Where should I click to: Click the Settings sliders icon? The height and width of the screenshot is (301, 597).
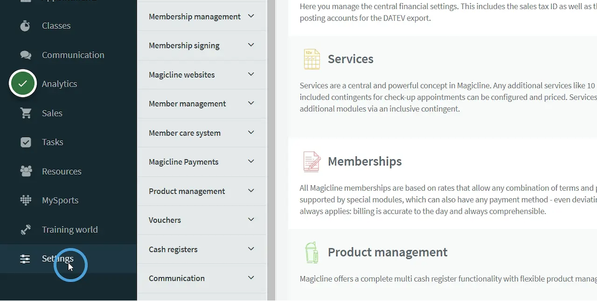pos(25,259)
